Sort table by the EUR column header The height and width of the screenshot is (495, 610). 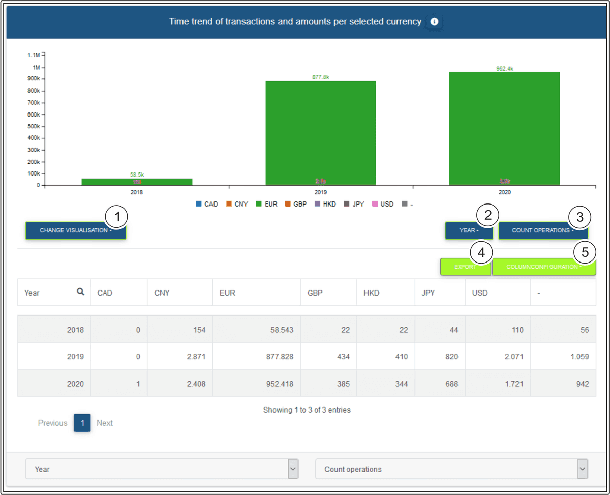point(227,293)
